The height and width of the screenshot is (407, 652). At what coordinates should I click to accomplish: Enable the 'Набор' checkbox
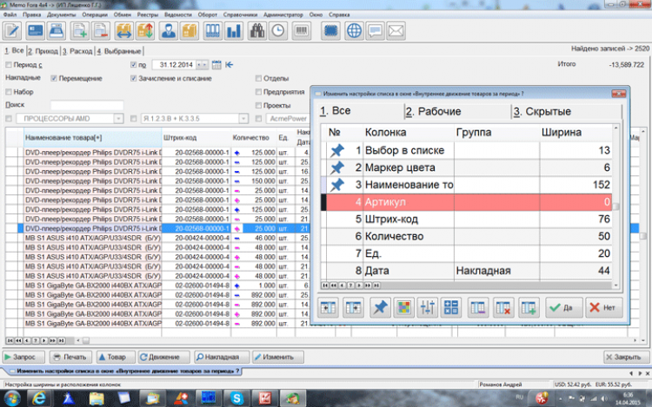(x=9, y=92)
